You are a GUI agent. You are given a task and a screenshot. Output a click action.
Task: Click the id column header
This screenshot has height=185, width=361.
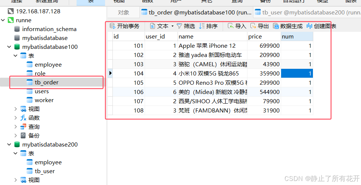[128, 37]
